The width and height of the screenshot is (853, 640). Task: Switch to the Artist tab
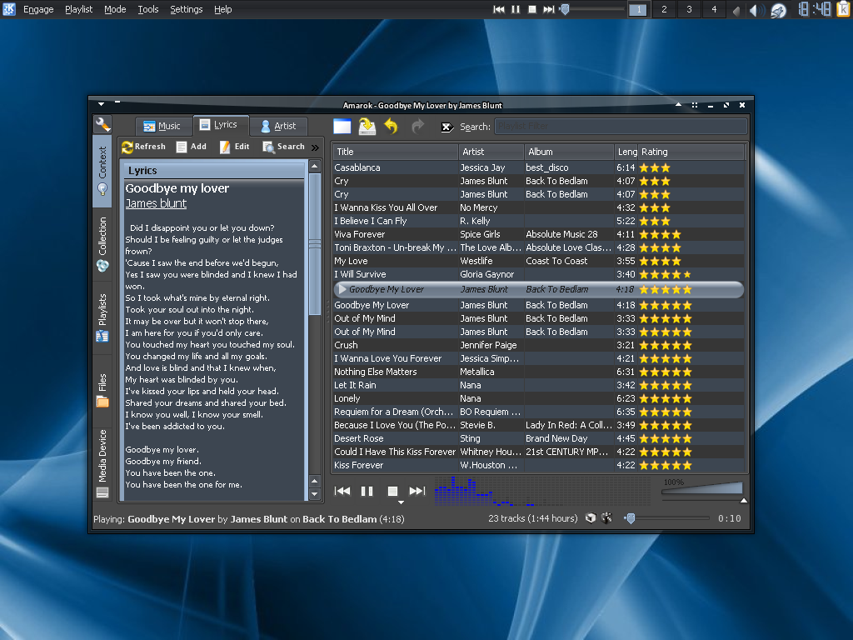[278, 127]
